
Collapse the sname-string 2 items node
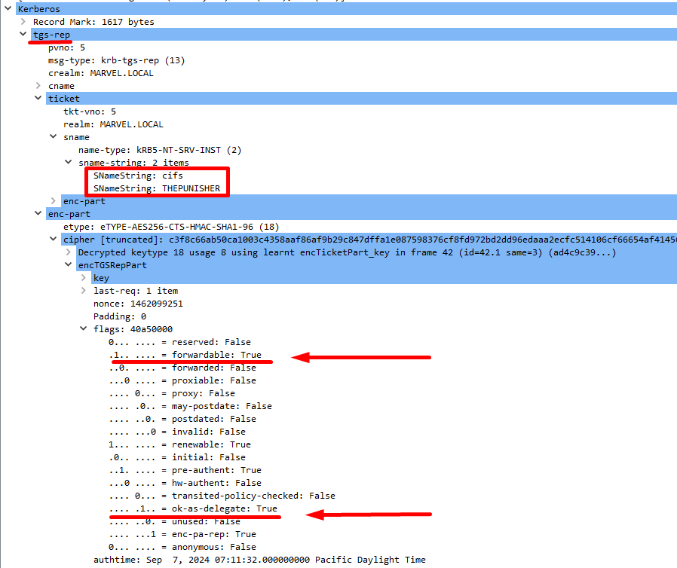point(69,163)
